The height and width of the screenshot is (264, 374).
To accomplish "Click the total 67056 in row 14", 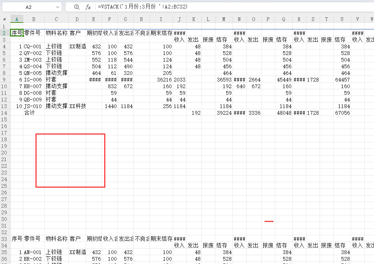I will (342, 113).
